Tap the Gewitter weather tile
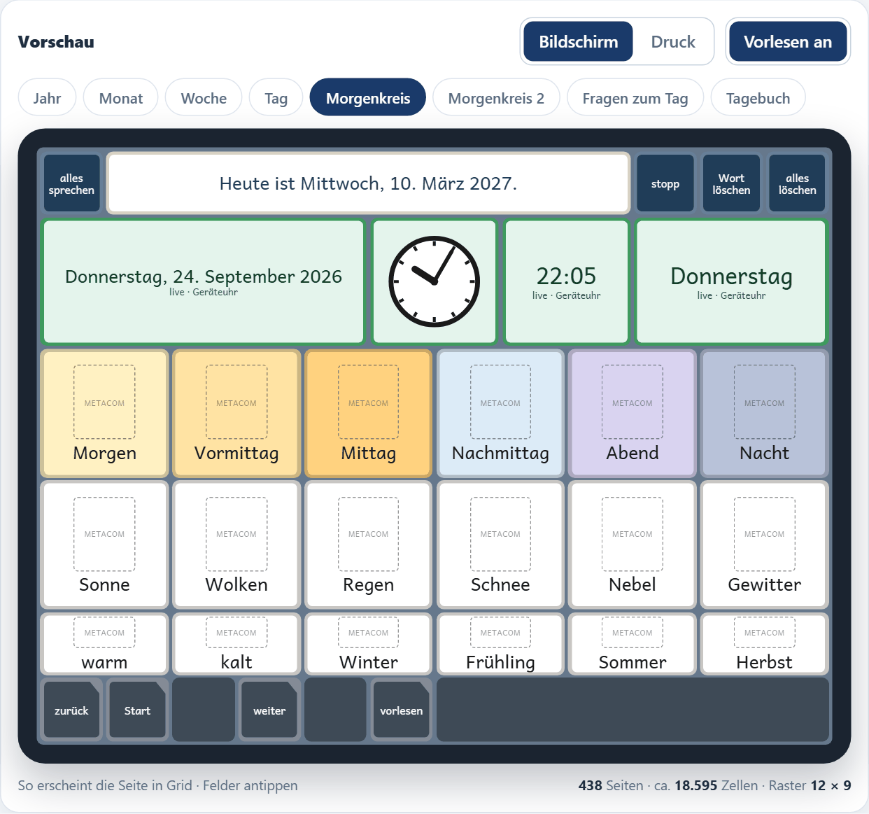Image resolution: width=869 pixels, height=814 pixels. pos(765,545)
